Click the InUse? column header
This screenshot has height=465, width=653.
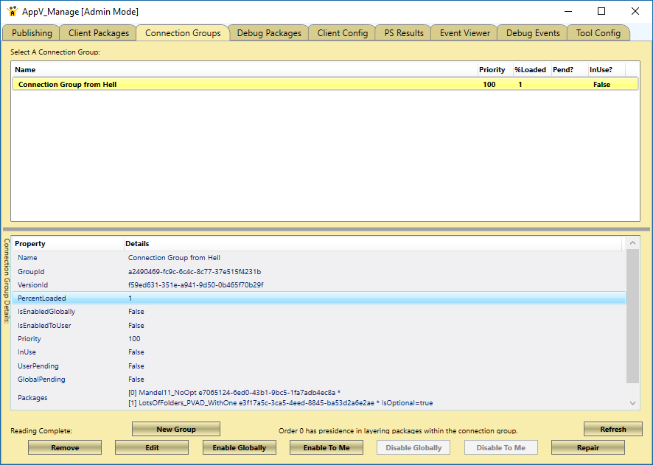607,69
